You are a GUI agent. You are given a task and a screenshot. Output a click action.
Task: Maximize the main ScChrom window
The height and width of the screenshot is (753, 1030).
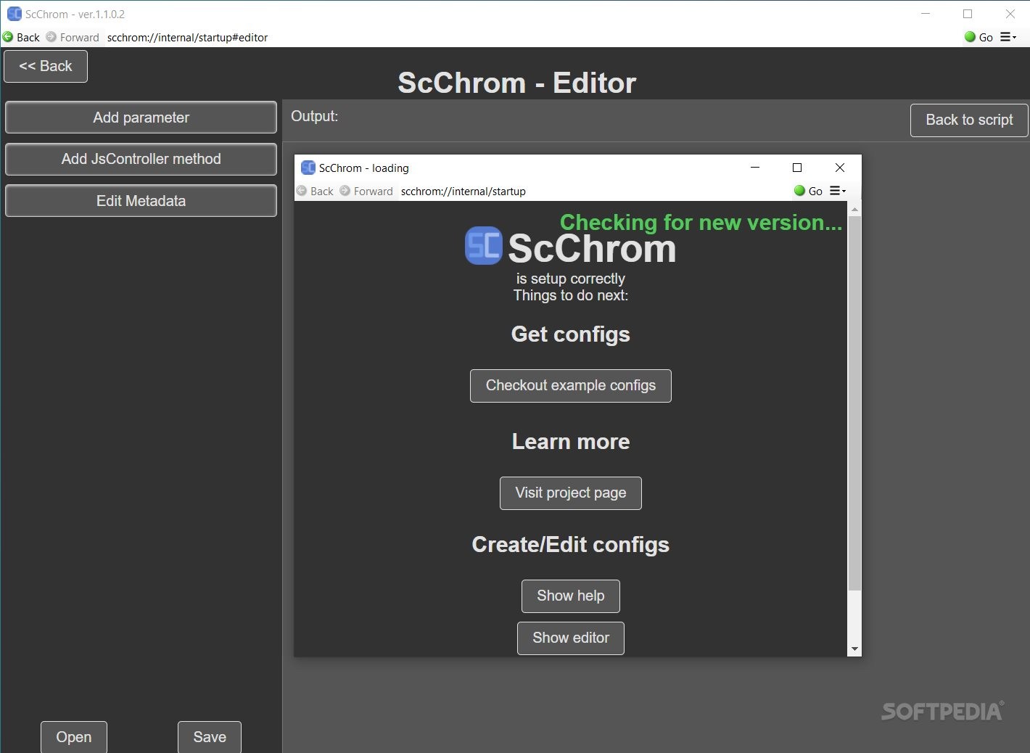968,14
